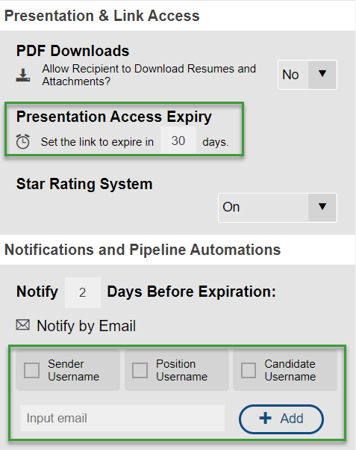Click the alarm clock expiry icon

[22, 141]
